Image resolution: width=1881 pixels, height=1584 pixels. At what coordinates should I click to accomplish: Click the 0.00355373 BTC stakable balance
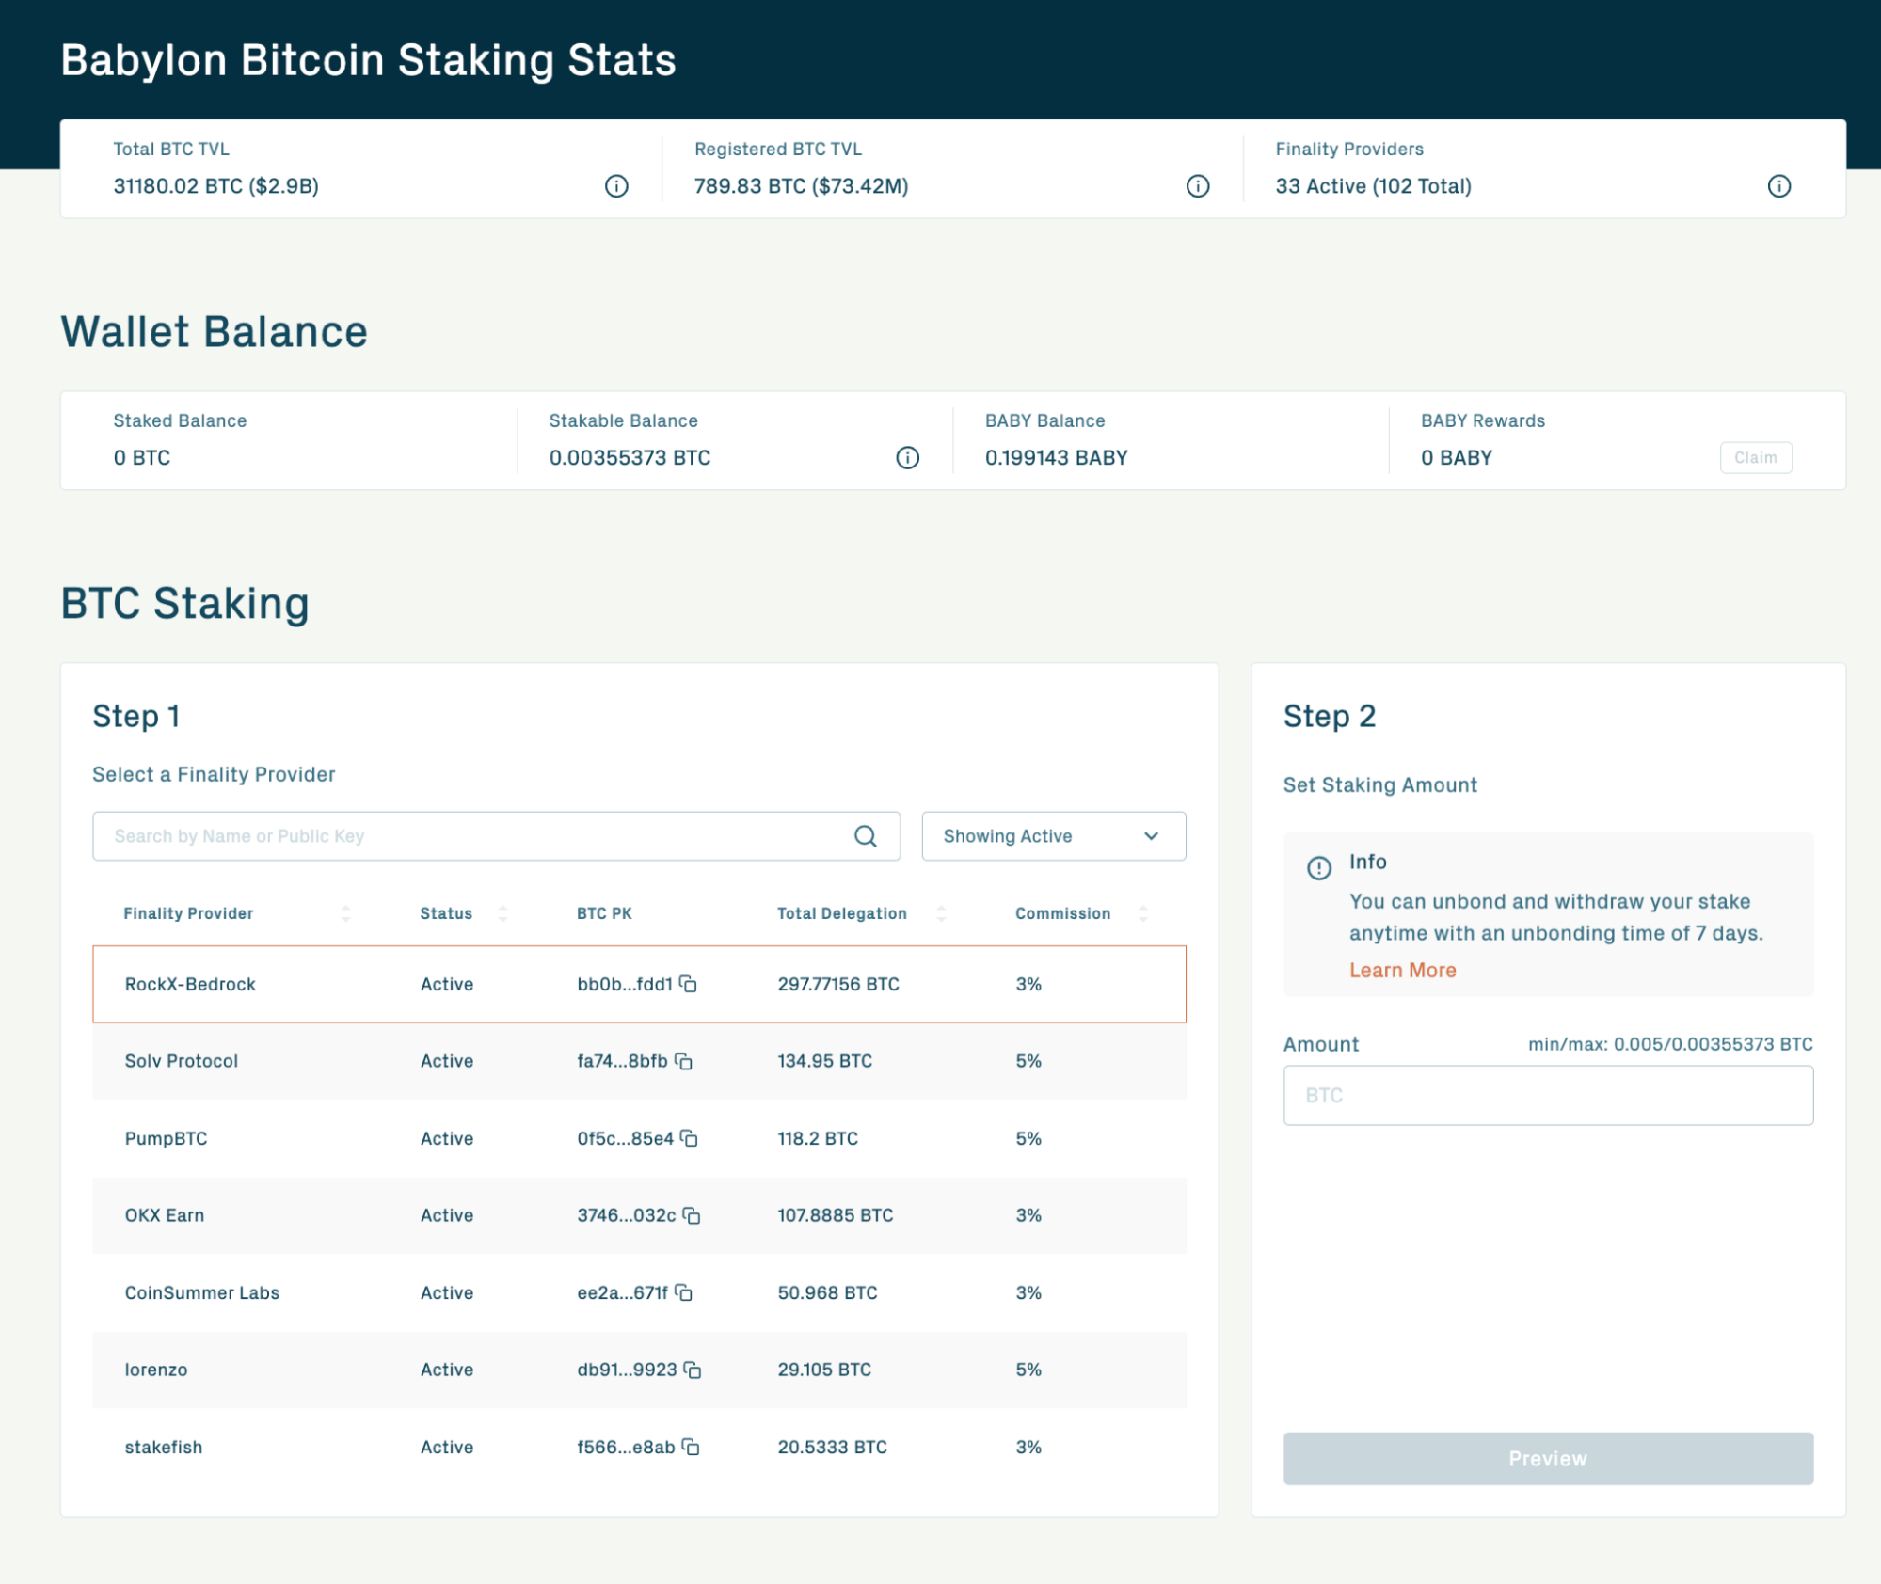tap(630, 458)
